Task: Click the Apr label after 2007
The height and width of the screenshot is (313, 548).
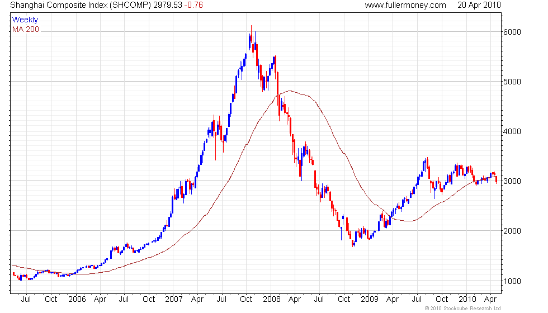Action: tap(197, 300)
